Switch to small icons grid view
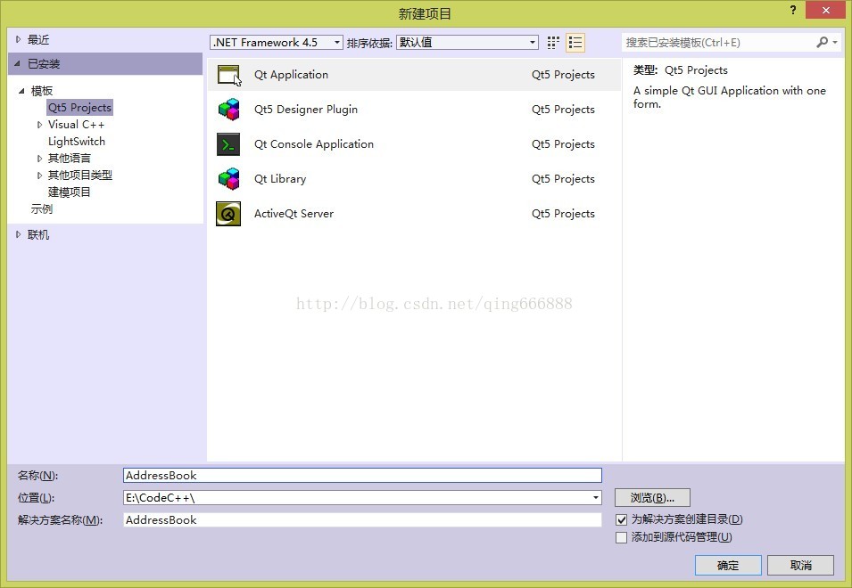852x588 pixels. 553,42
